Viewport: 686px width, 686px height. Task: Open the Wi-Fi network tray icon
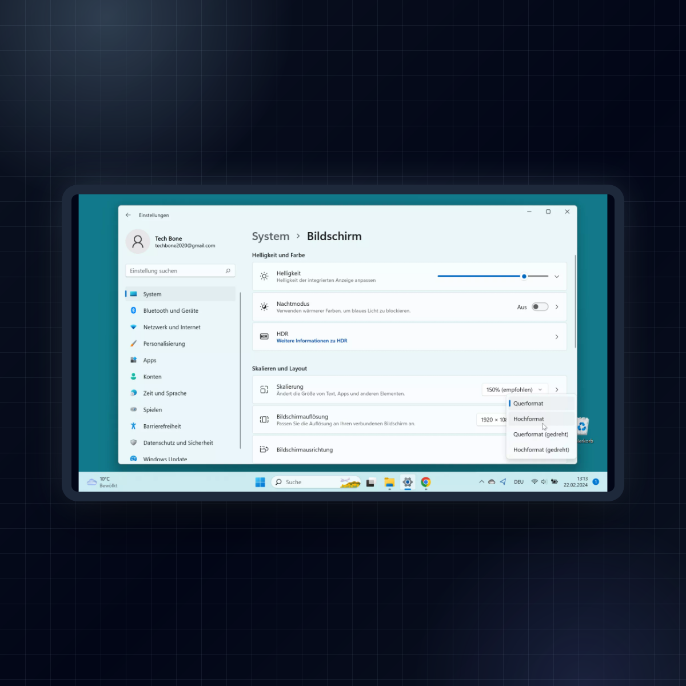pyautogui.click(x=535, y=482)
